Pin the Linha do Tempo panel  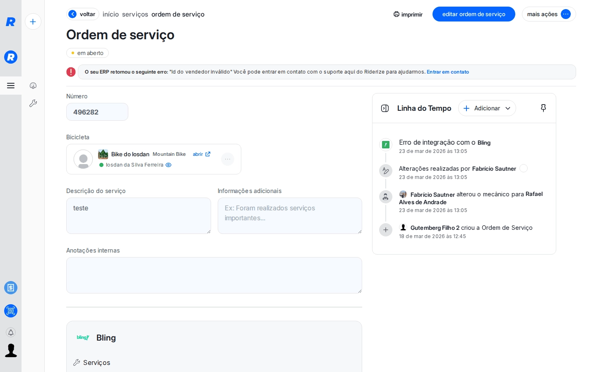tap(543, 108)
